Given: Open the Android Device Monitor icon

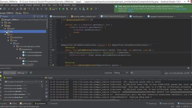Looking at the screenshot, I should click(x=91, y=9).
